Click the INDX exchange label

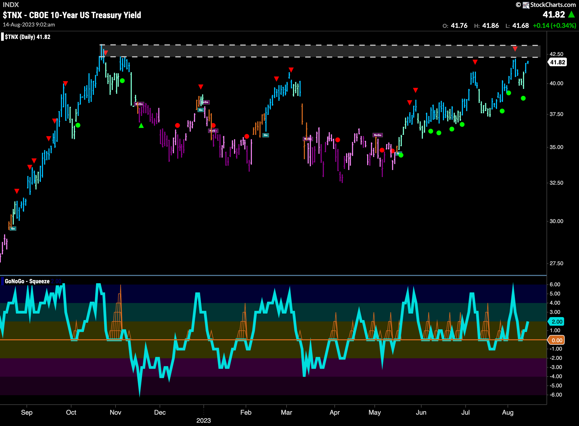tap(11, 5)
